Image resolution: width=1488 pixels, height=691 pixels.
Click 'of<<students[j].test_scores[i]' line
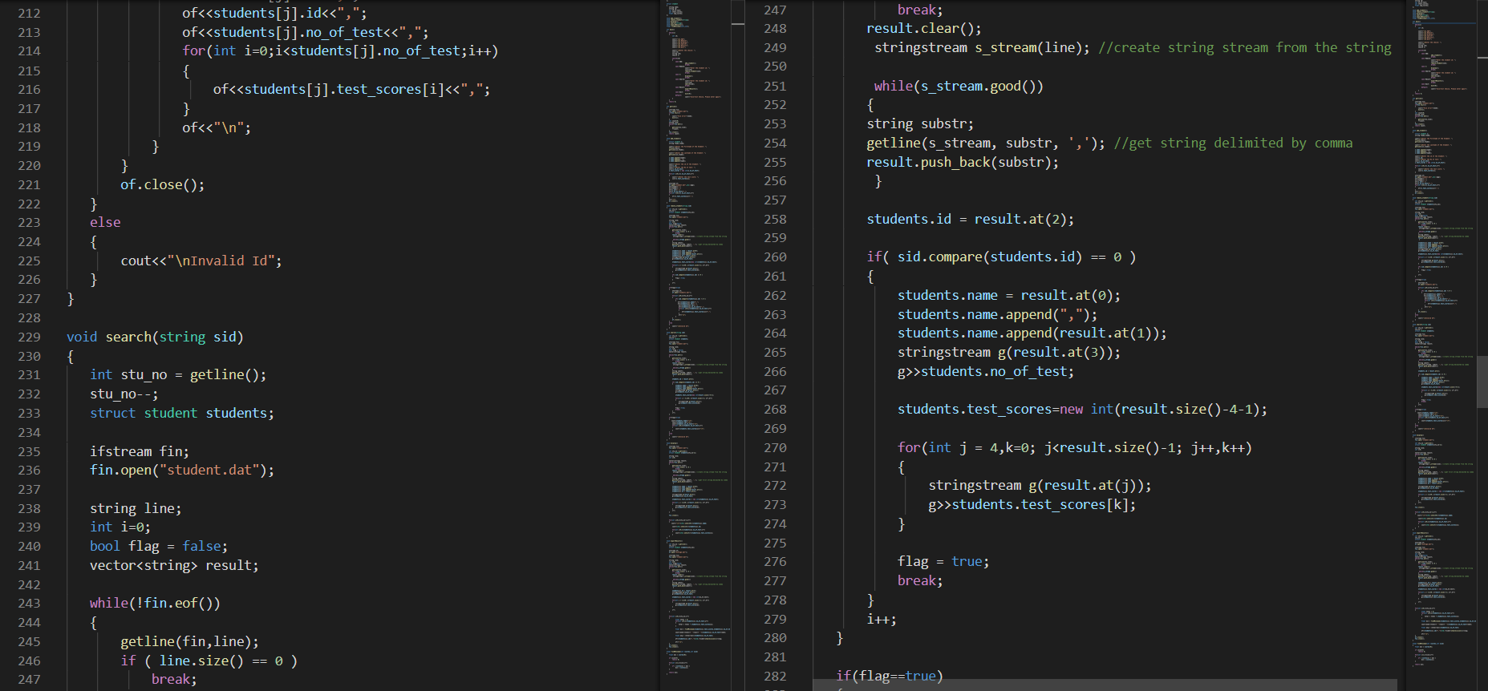coord(351,89)
